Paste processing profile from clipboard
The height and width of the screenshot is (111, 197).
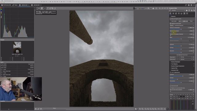tap(194, 10)
